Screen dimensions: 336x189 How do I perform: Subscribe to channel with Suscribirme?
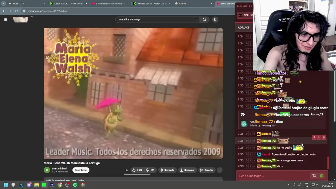tap(81, 170)
